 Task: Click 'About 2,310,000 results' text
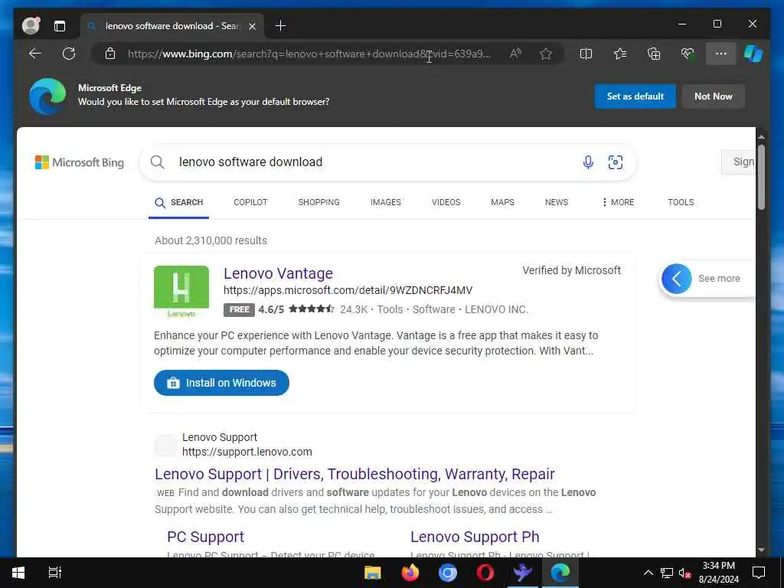coord(211,240)
